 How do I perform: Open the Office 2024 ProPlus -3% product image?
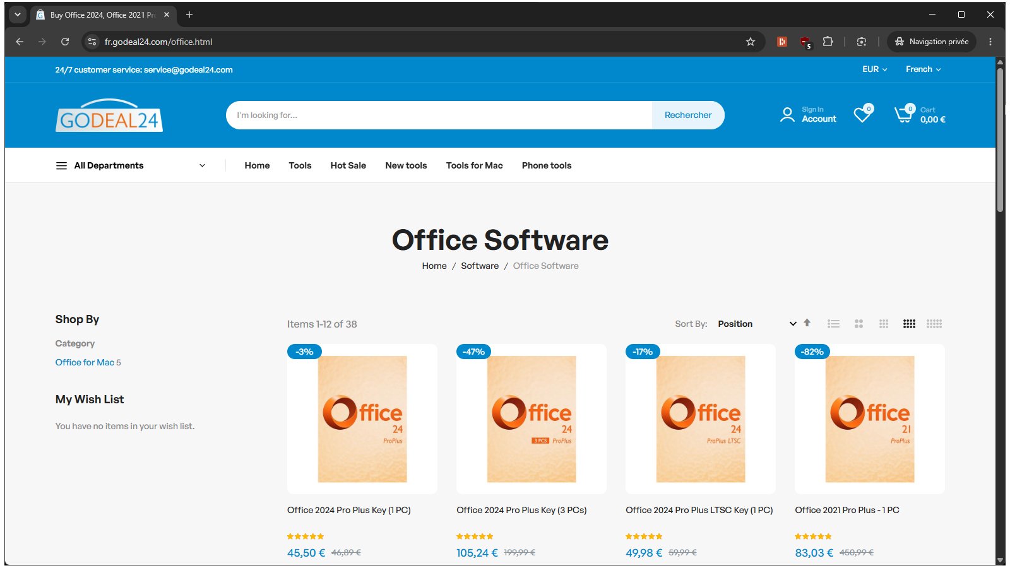[362, 419]
